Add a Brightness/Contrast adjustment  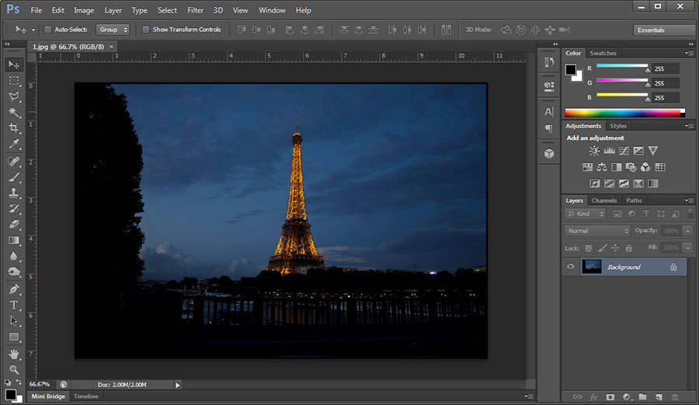(594, 151)
